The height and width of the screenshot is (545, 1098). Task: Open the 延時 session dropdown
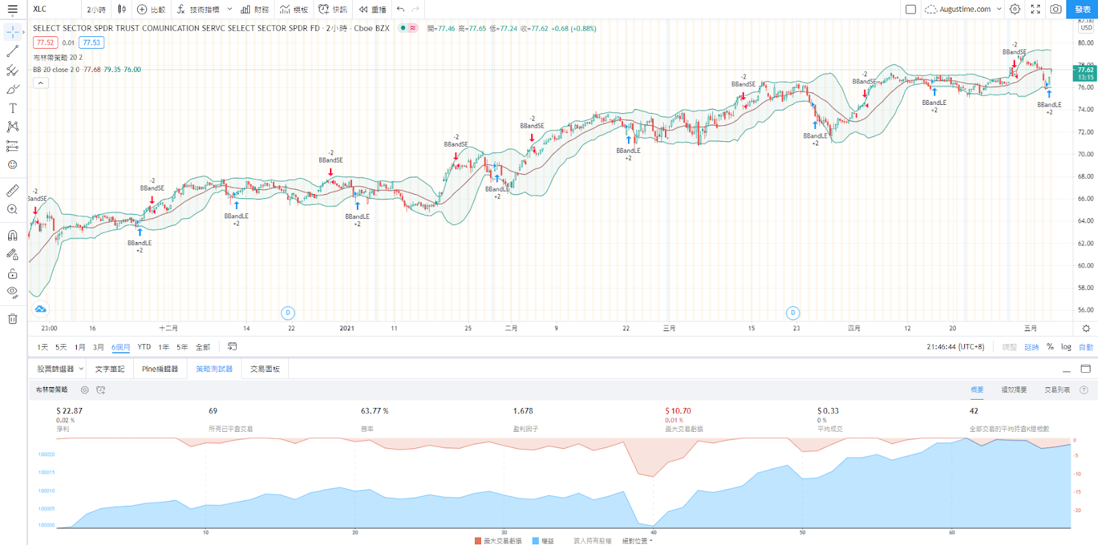click(x=1031, y=347)
